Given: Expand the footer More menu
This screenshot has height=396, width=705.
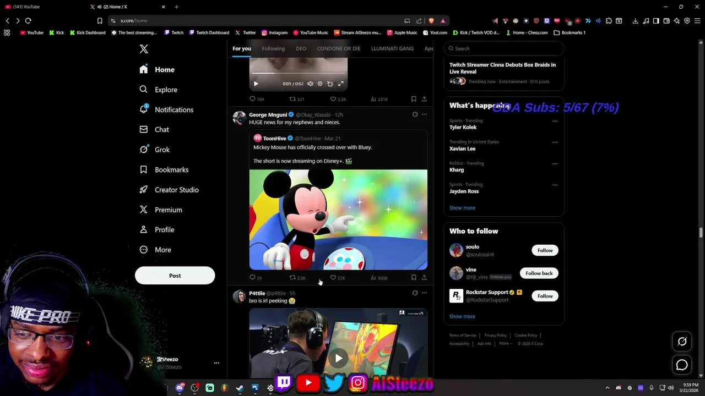Looking at the screenshot, I should point(506,344).
